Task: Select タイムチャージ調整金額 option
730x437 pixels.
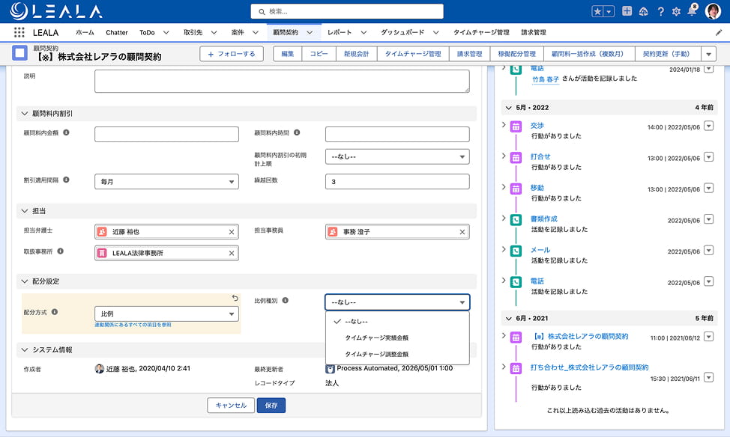Action: point(397,354)
